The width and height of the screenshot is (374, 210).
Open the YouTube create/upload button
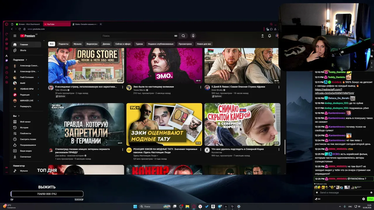(x=262, y=36)
